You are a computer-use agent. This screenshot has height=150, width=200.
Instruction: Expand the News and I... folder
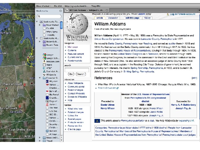(40, 137)
